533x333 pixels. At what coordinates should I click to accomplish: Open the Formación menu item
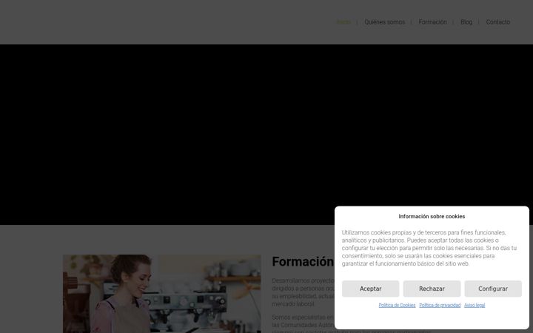point(432,22)
